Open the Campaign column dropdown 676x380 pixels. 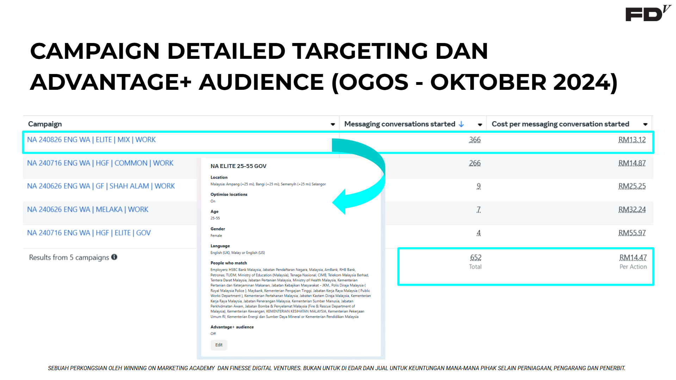pos(333,124)
